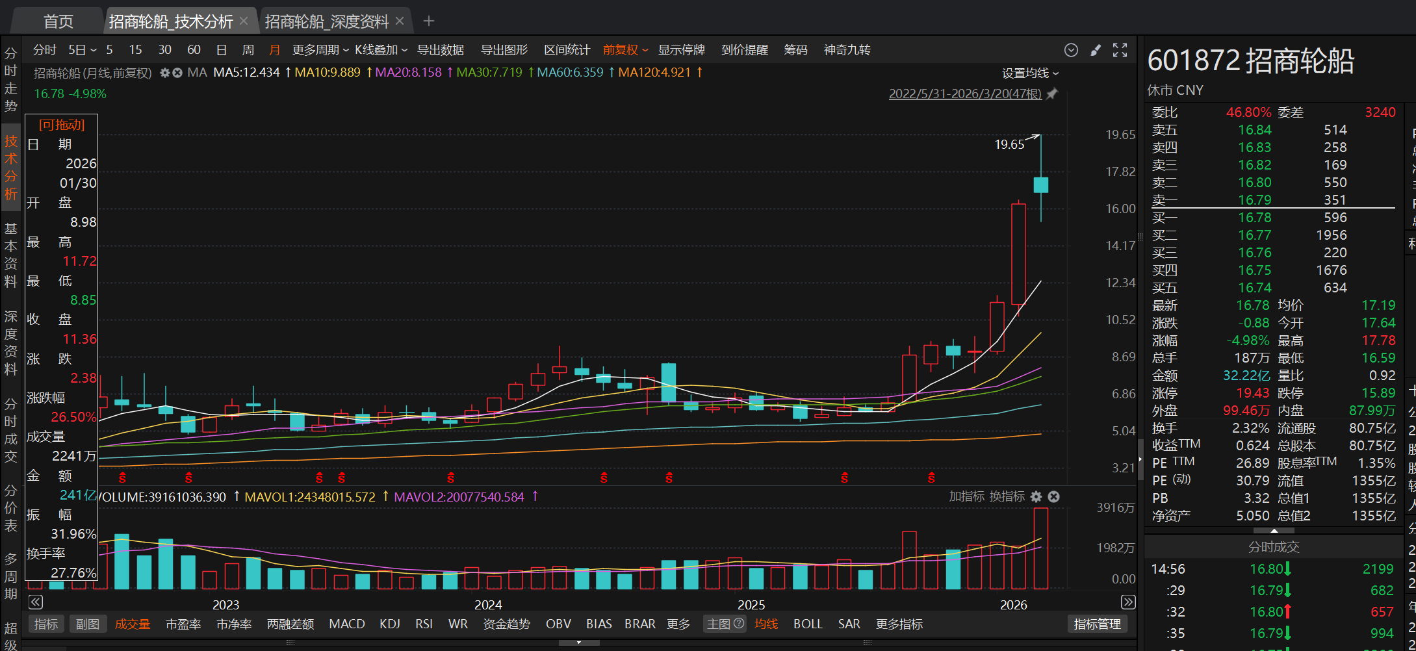Click the 2022/5/31-2026/3/20 date range link

(964, 94)
